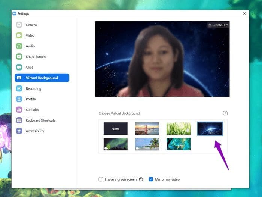The height and width of the screenshot is (197, 262).
Task: Select the Earth from space background
Action: [210, 129]
